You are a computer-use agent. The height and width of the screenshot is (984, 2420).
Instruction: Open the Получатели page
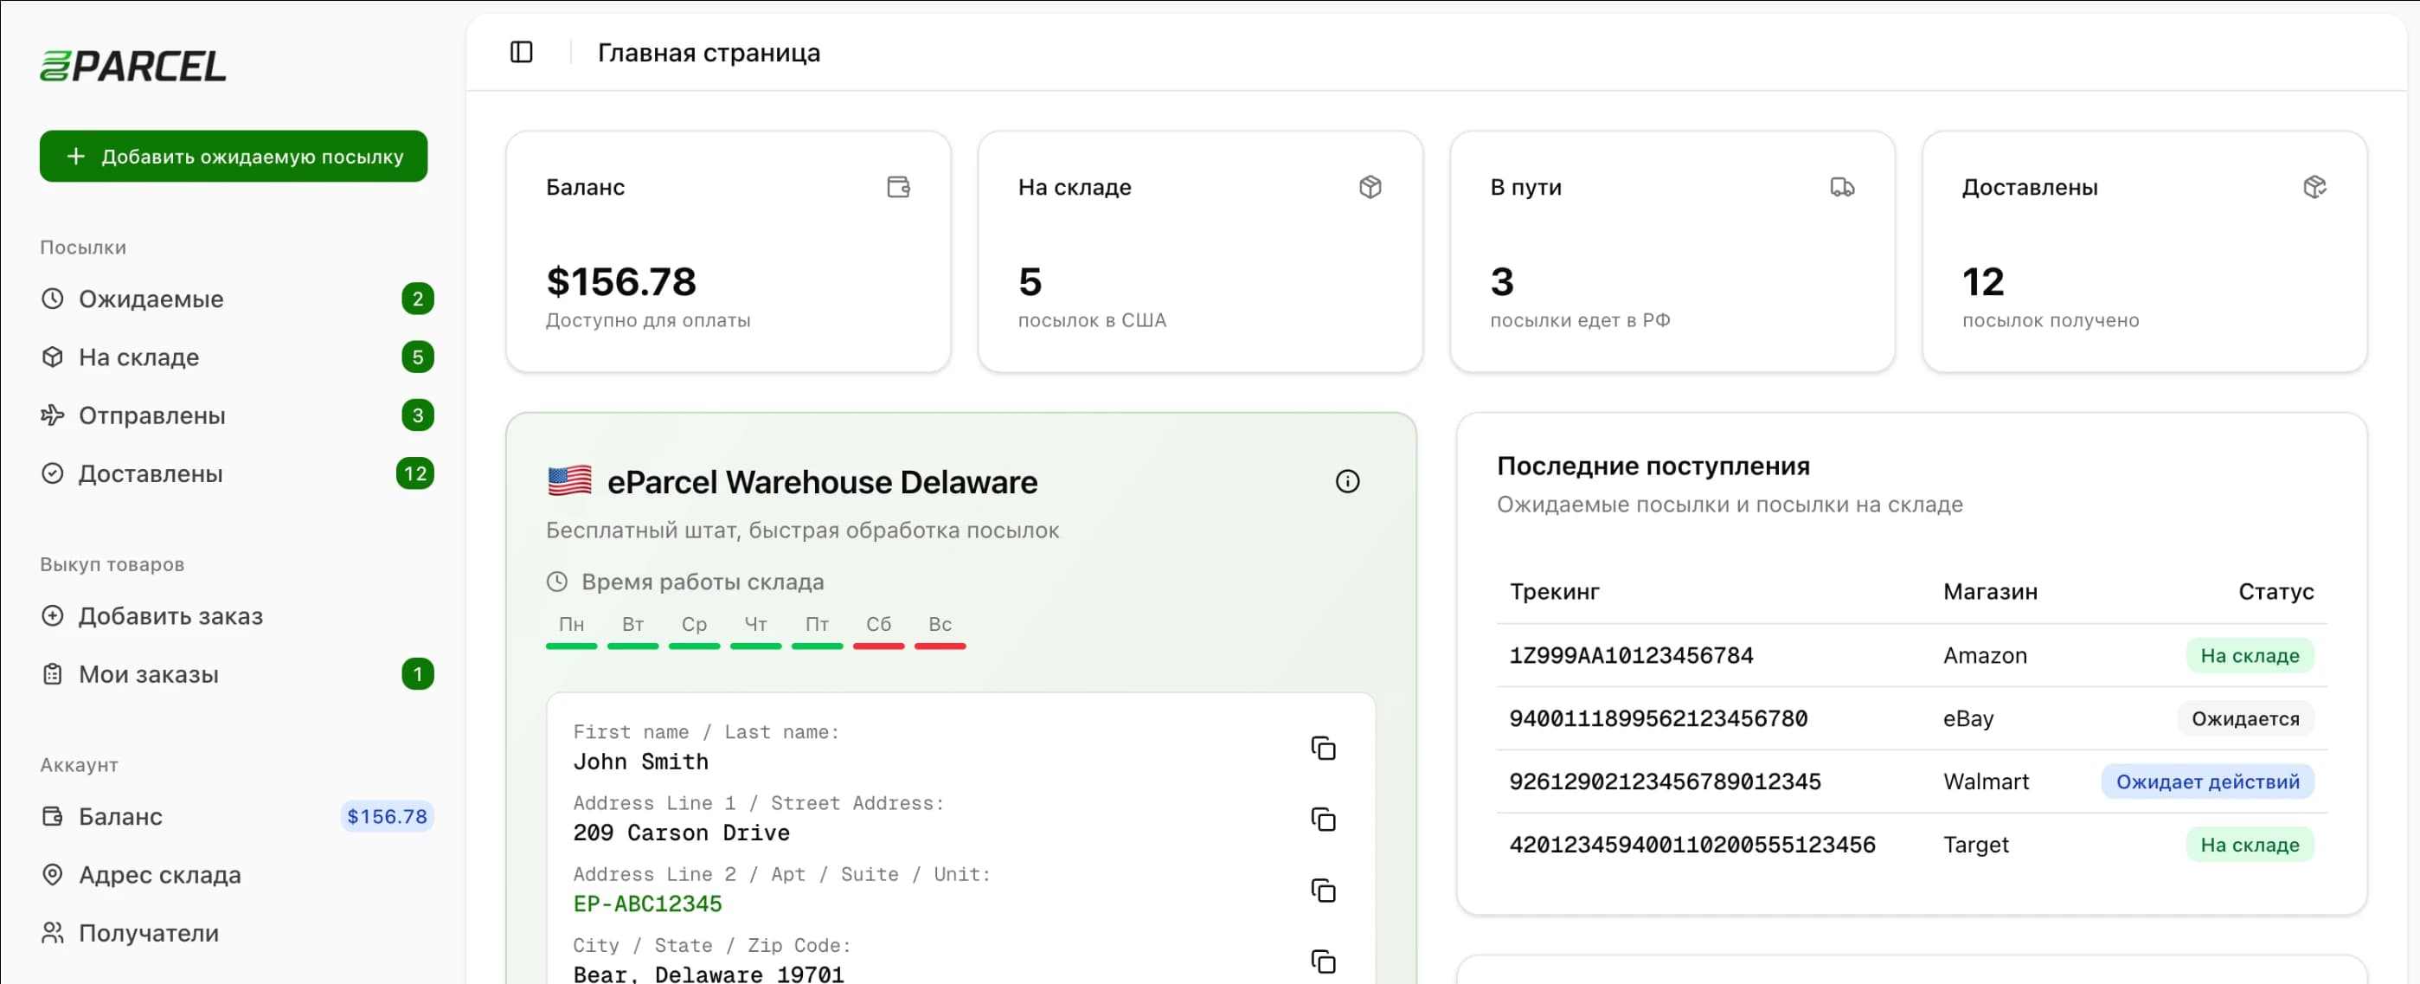click(151, 932)
